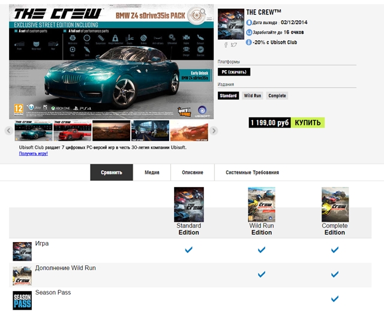Image resolution: width=384 pixels, height=317 pixels.
Task: Click the release date 02/12/2014
Action: tap(294, 23)
